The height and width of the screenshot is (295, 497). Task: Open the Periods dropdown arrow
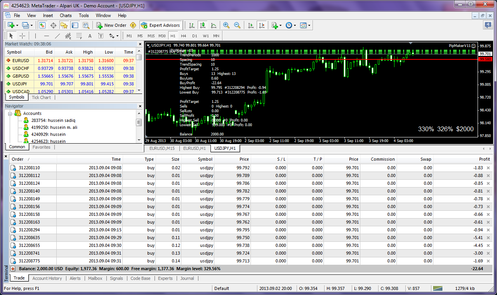[295, 26]
